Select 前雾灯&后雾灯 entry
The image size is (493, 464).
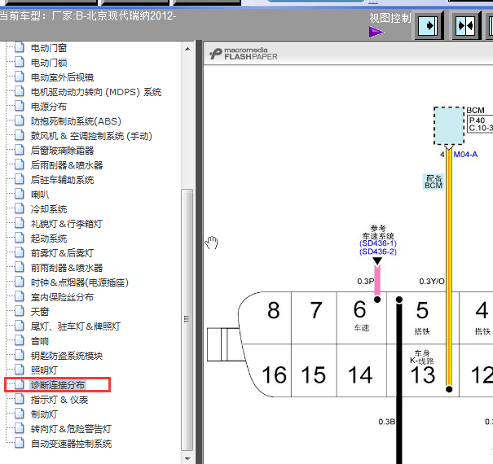point(62,253)
